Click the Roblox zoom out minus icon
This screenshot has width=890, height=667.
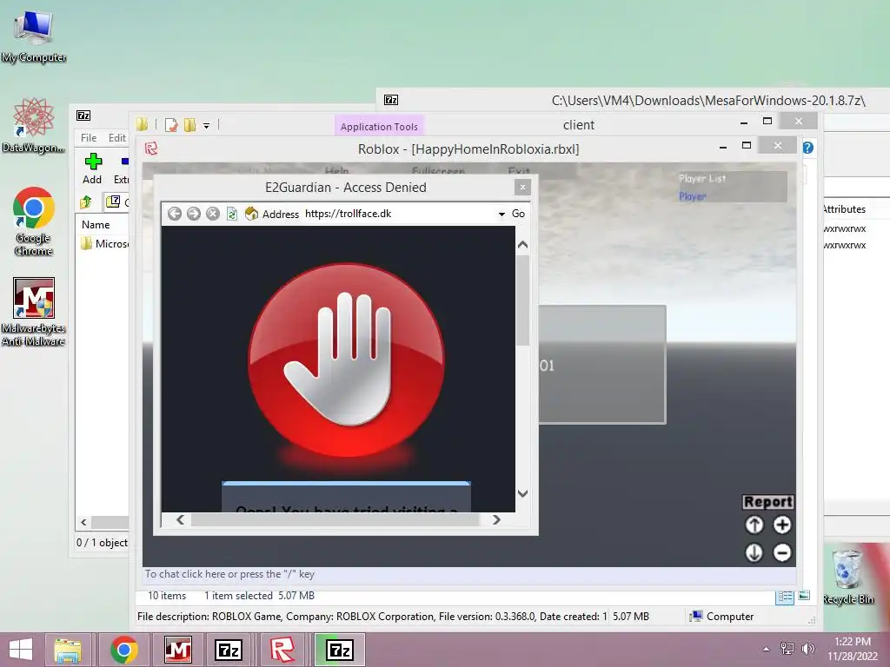coord(782,552)
